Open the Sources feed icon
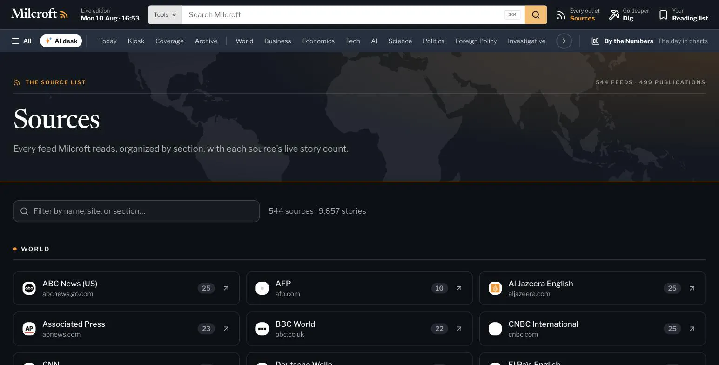Image resolution: width=719 pixels, height=365 pixels. click(561, 15)
